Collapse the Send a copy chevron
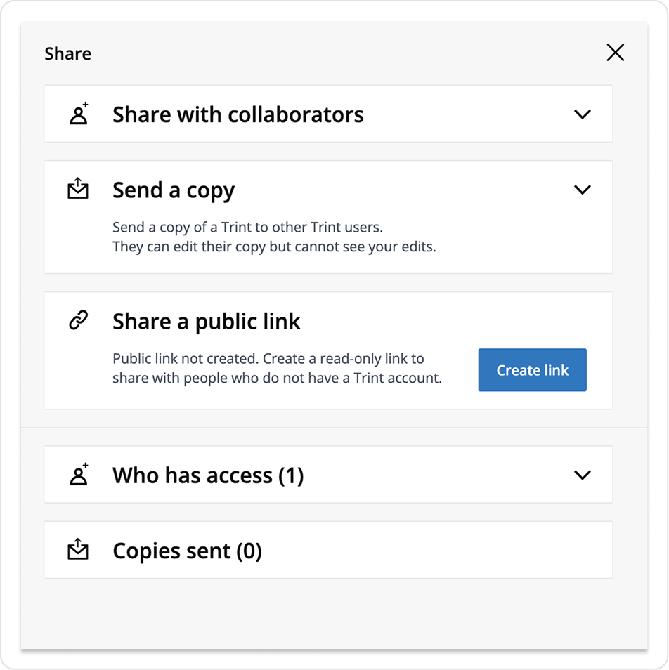The width and height of the screenshot is (669, 670). tap(583, 190)
